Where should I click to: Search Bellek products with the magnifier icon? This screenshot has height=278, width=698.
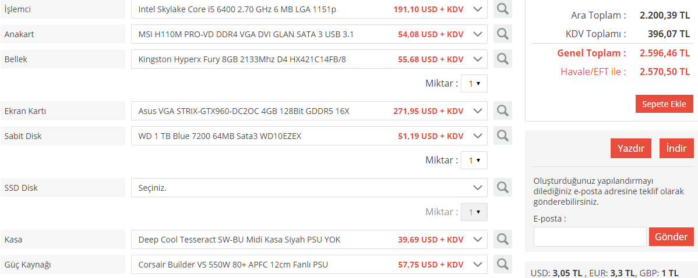[x=502, y=59]
